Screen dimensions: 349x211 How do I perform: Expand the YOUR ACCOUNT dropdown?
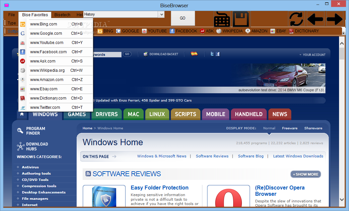(x=312, y=55)
